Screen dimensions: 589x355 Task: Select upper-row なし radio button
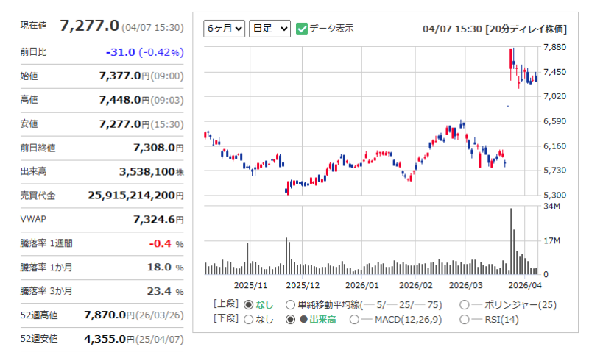click(248, 305)
